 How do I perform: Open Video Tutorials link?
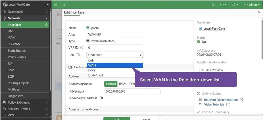[x=214, y=104]
